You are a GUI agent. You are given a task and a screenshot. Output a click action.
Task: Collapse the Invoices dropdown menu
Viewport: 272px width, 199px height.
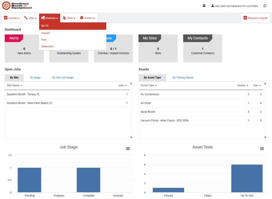(x=50, y=18)
